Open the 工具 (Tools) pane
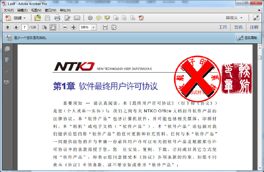The image size is (264, 172). pyautogui.click(x=223, y=27)
